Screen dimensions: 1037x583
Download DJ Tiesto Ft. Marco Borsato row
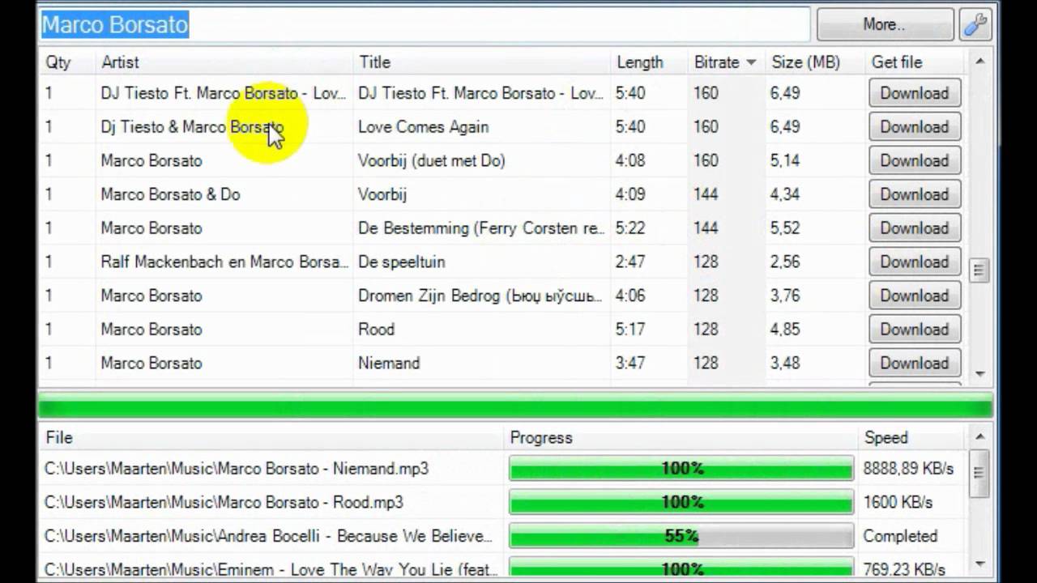pyautogui.click(x=915, y=93)
